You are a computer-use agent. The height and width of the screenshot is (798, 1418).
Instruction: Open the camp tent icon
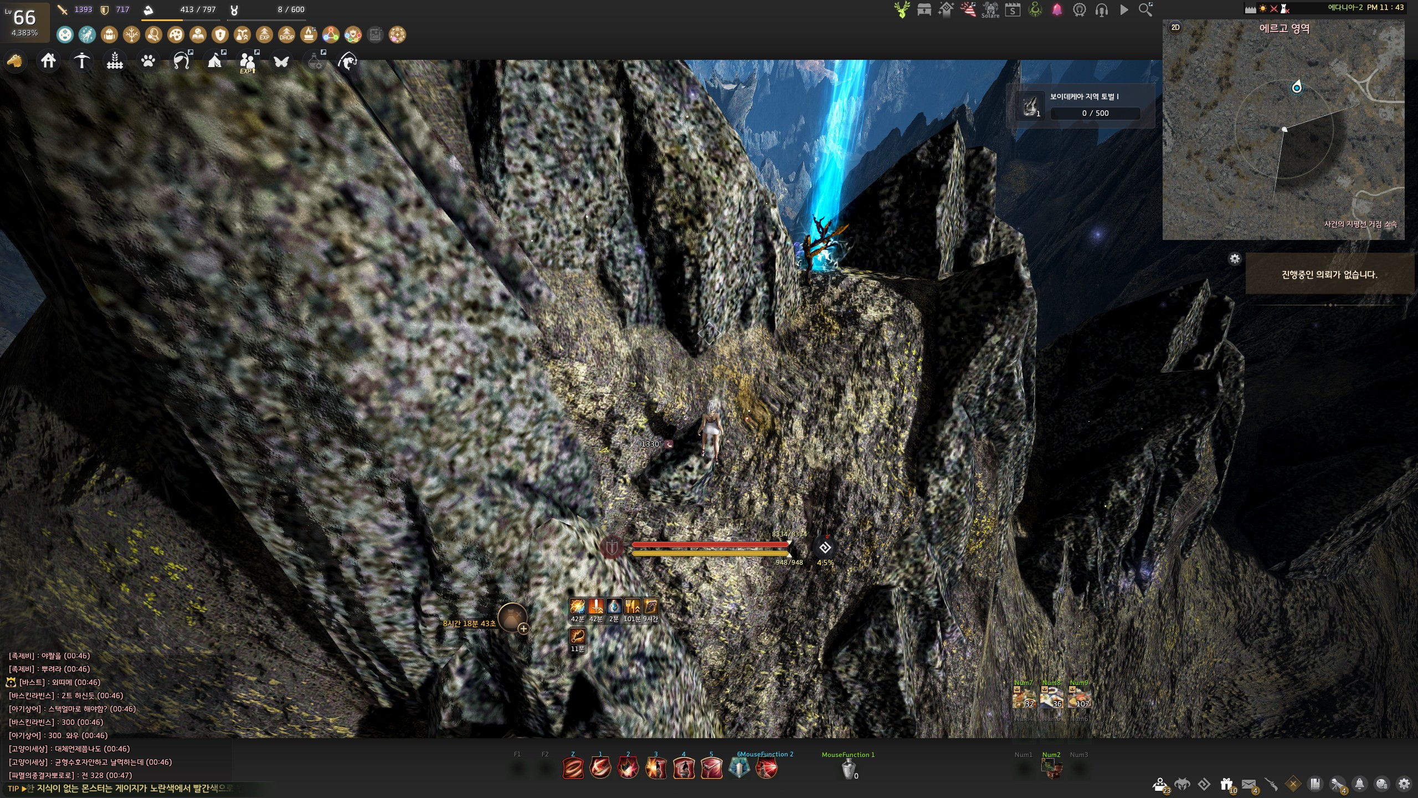coord(215,60)
